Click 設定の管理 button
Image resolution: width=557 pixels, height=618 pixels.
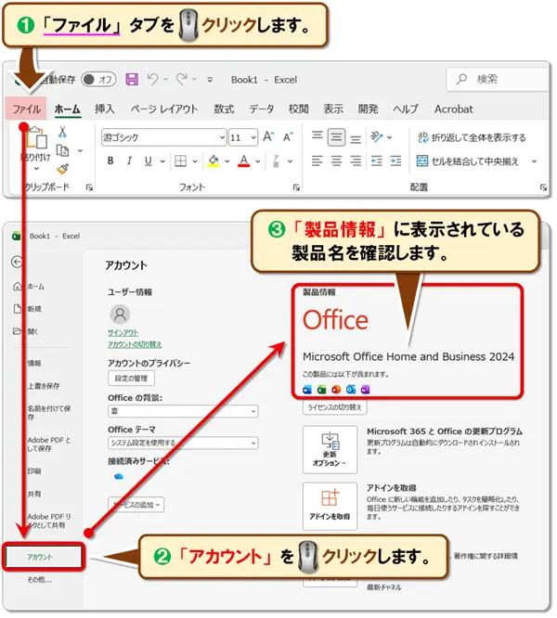[131, 379]
